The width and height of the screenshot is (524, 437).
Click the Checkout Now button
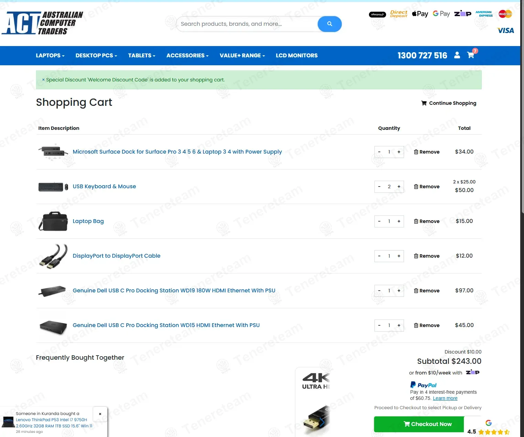pos(427,424)
